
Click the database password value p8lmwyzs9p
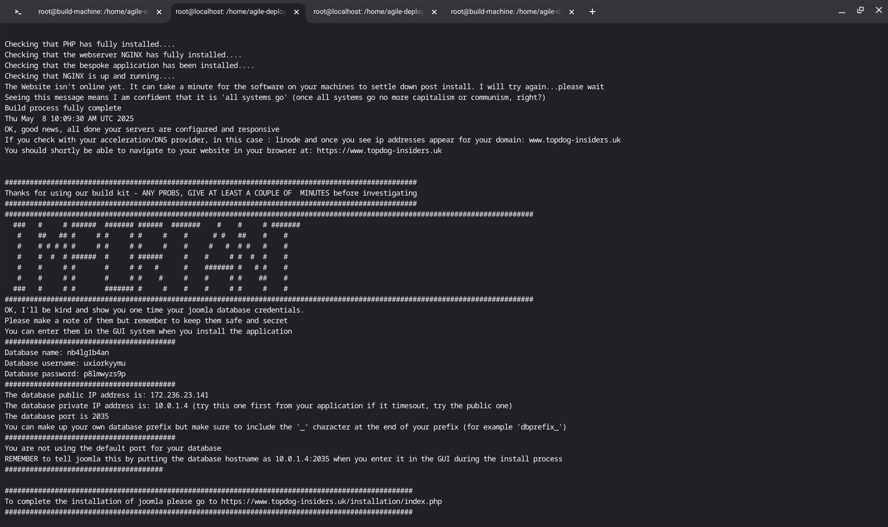[105, 374]
